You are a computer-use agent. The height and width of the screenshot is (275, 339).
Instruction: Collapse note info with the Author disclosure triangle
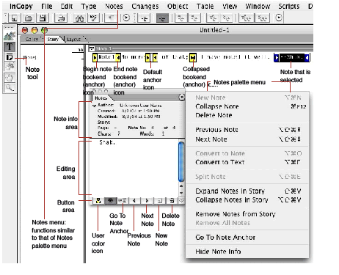pyautogui.click(x=94, y=106)
